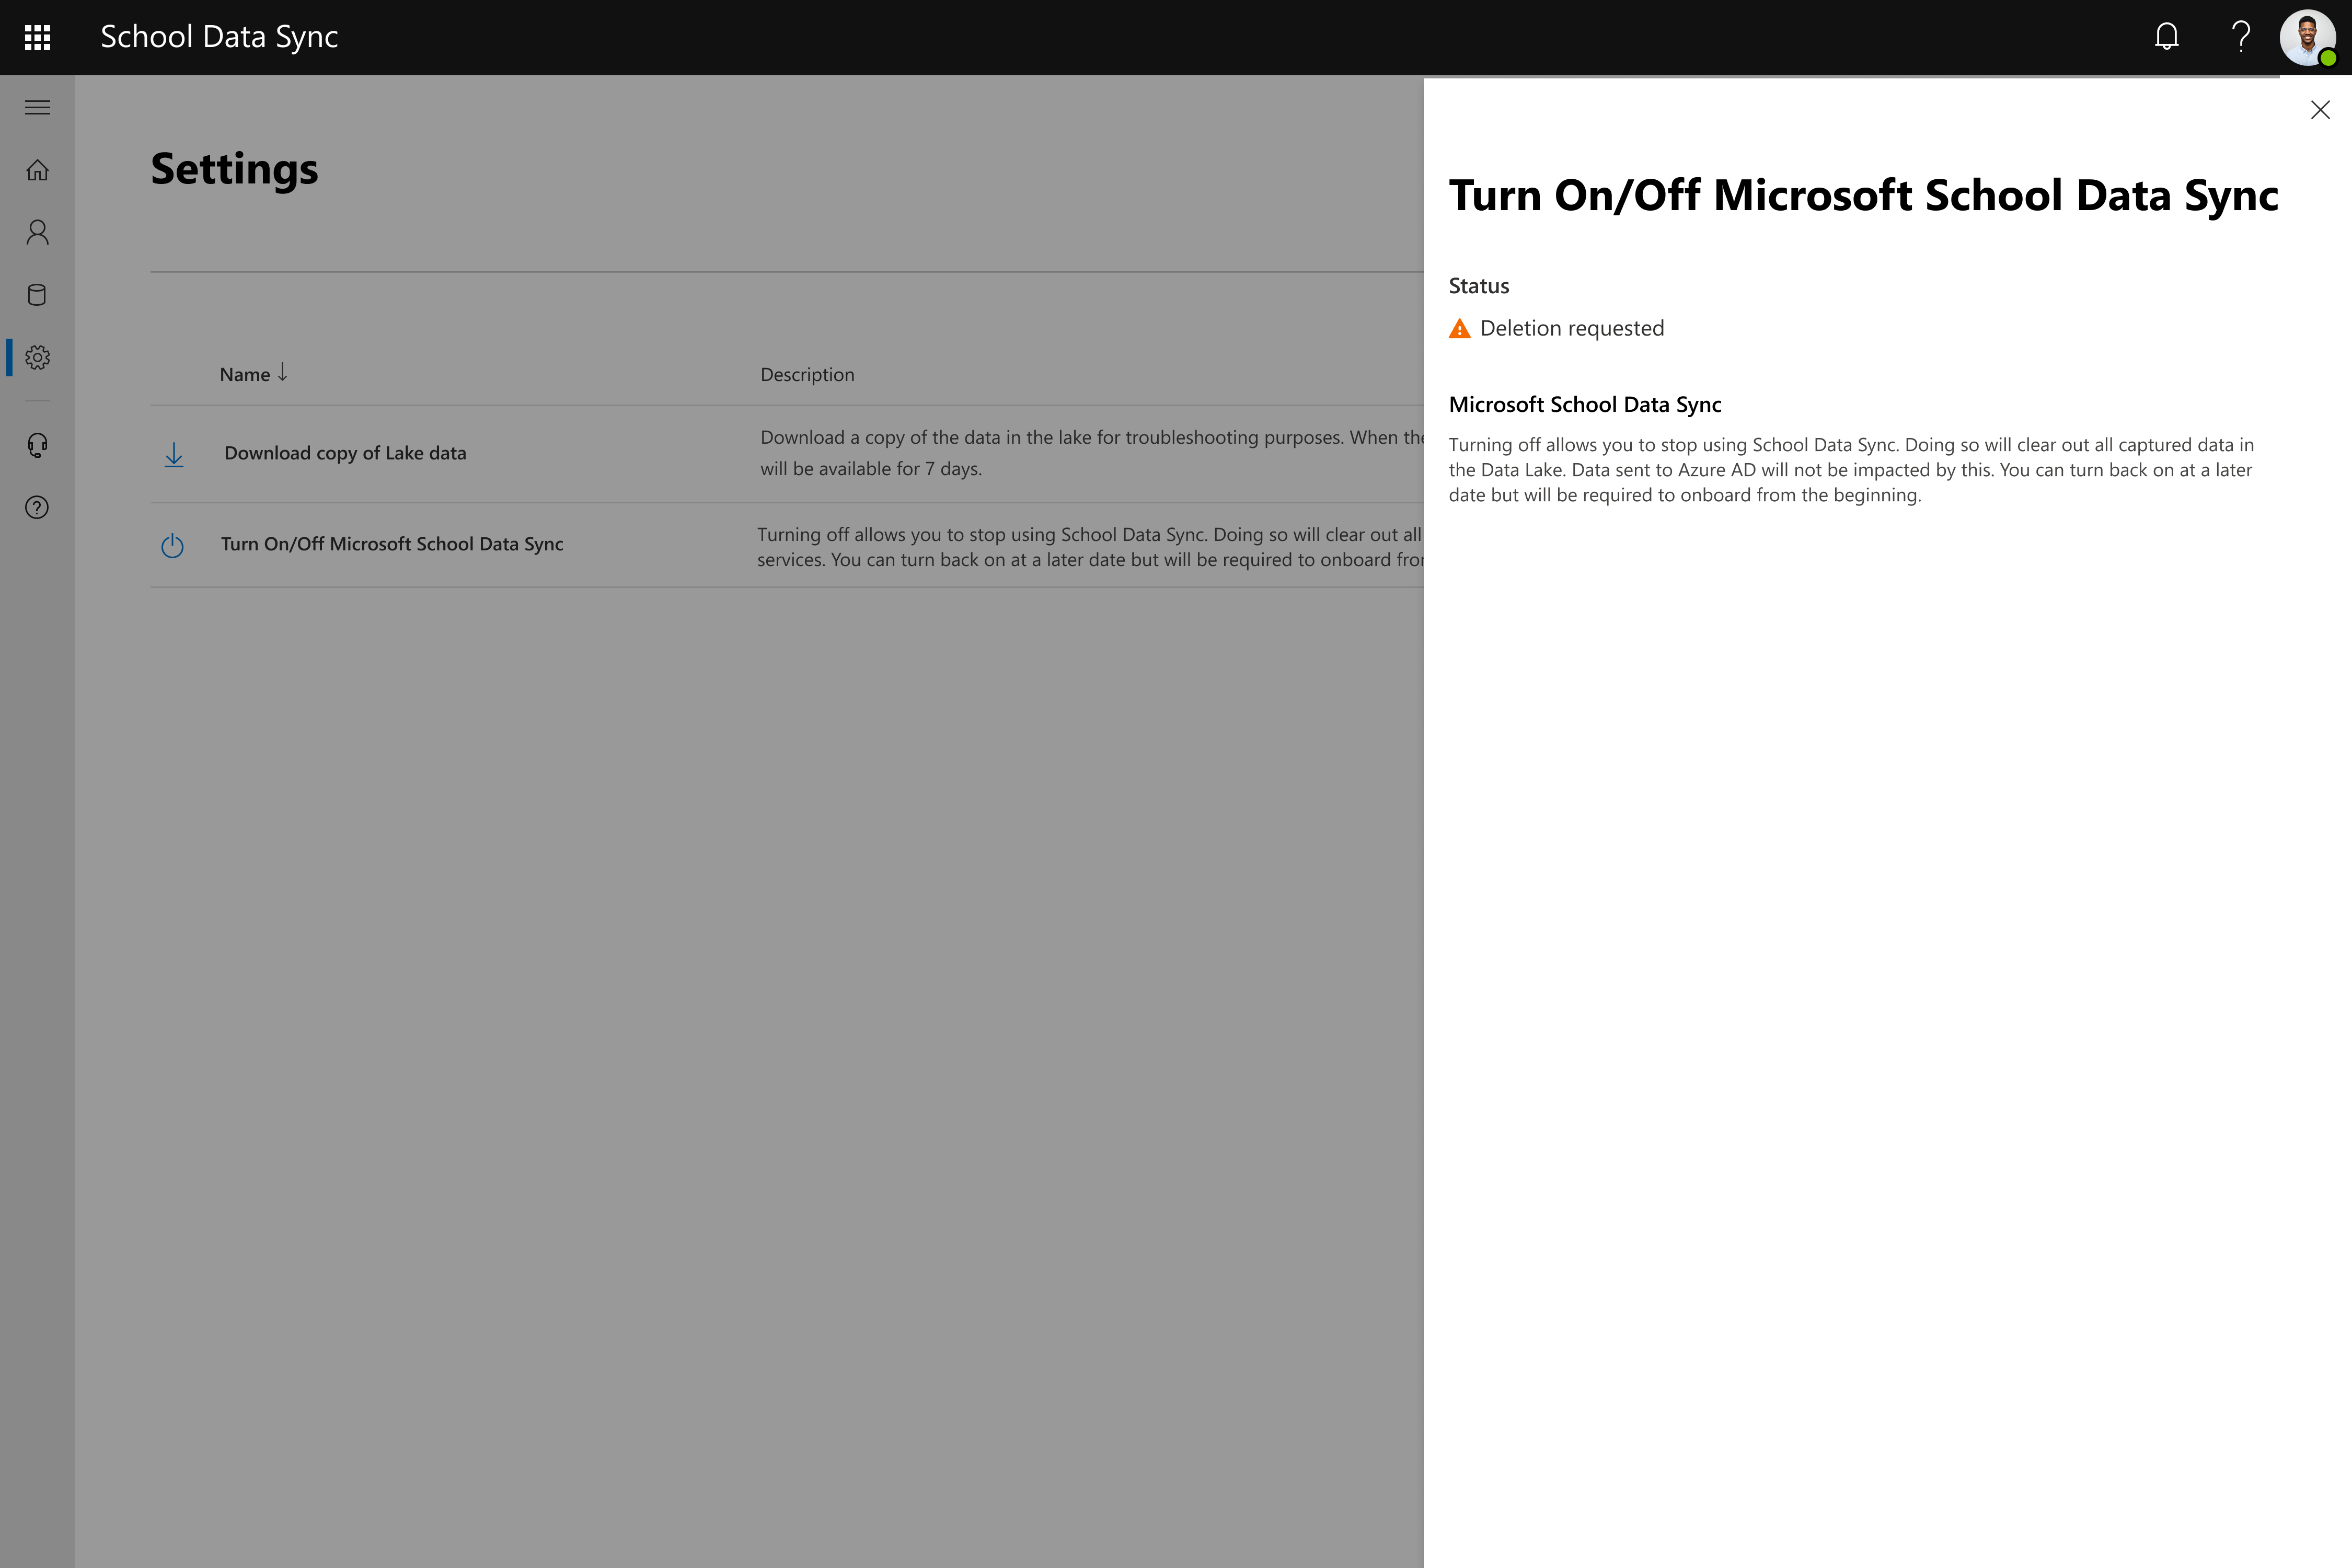Sort by the Name column header

point(253,374)
